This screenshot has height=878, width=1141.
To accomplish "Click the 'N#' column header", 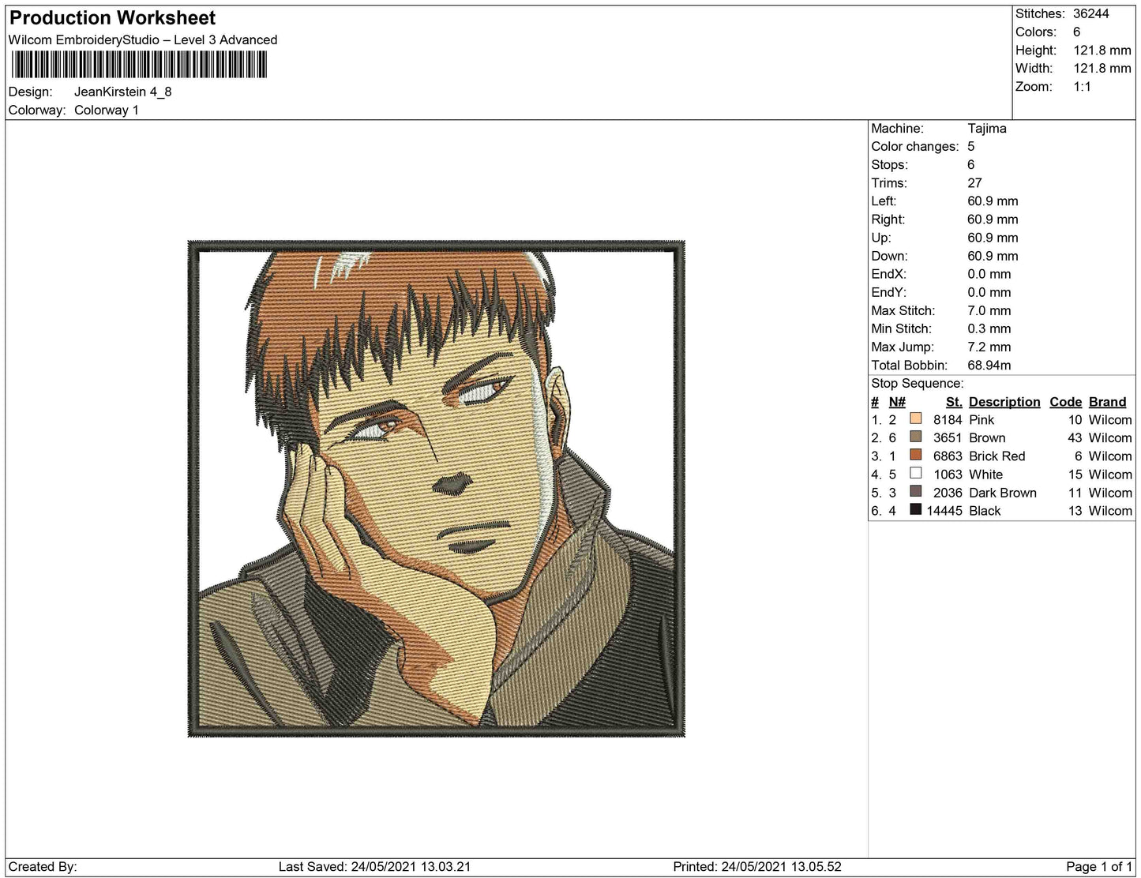I will tap(897, 402).
